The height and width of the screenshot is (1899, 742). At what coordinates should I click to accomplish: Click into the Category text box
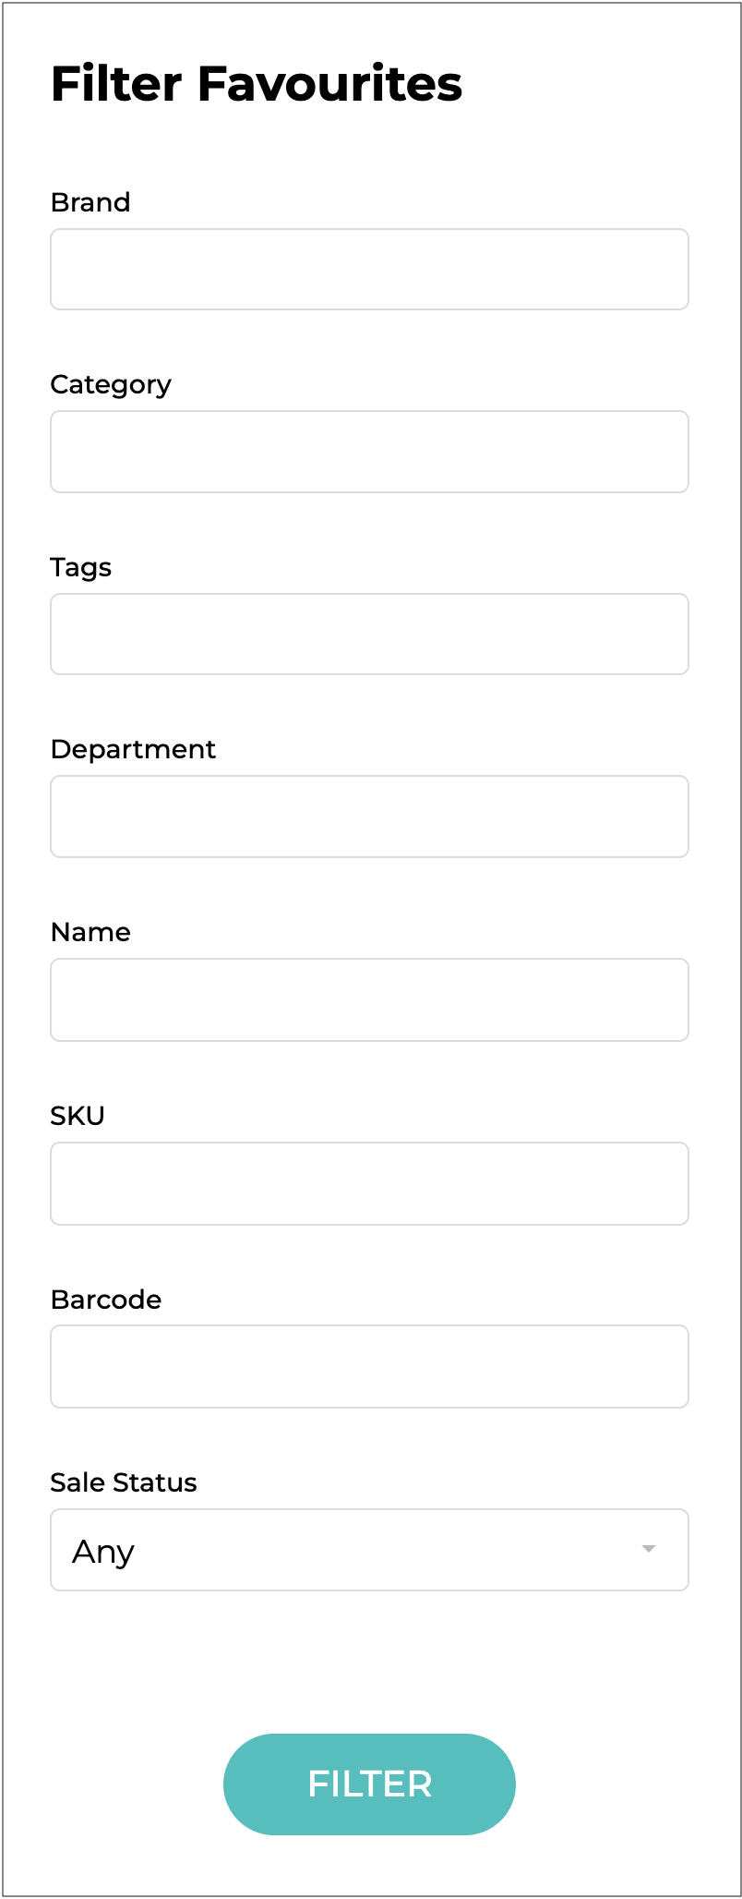click(369, 452)
